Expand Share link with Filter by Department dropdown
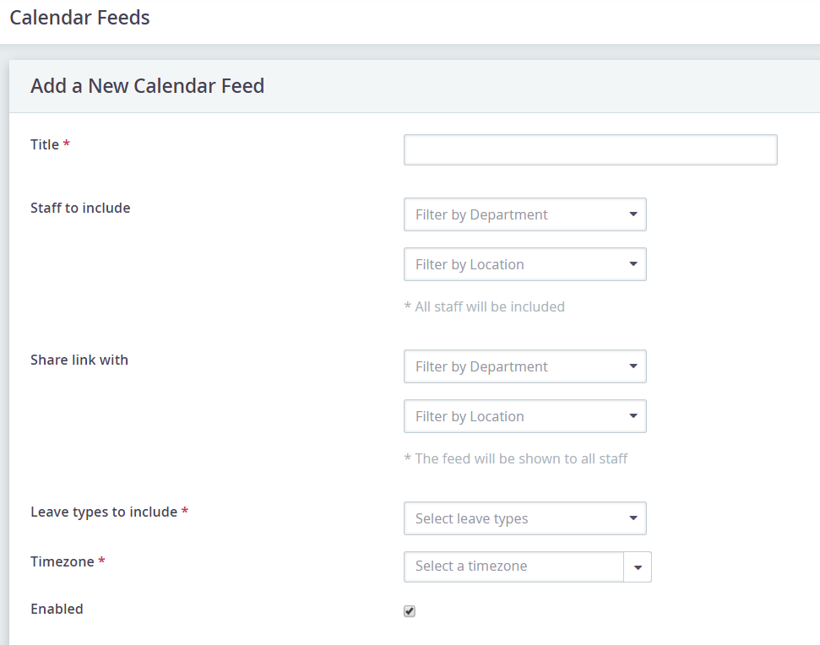 (524, 366)
